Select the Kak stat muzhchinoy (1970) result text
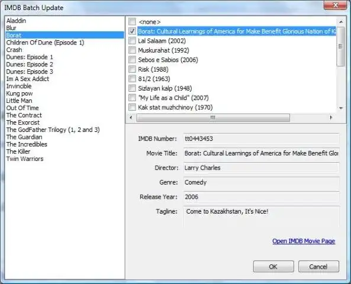This screenshot has height=284, width=351. click(175, 108)
